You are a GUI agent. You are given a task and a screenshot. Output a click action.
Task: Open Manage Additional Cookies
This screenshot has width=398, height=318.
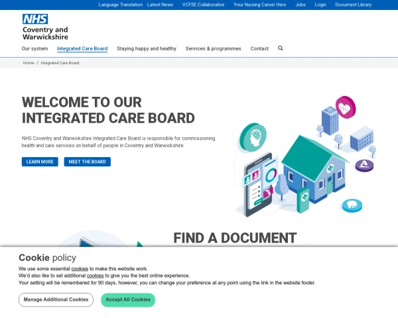(56, 299)
